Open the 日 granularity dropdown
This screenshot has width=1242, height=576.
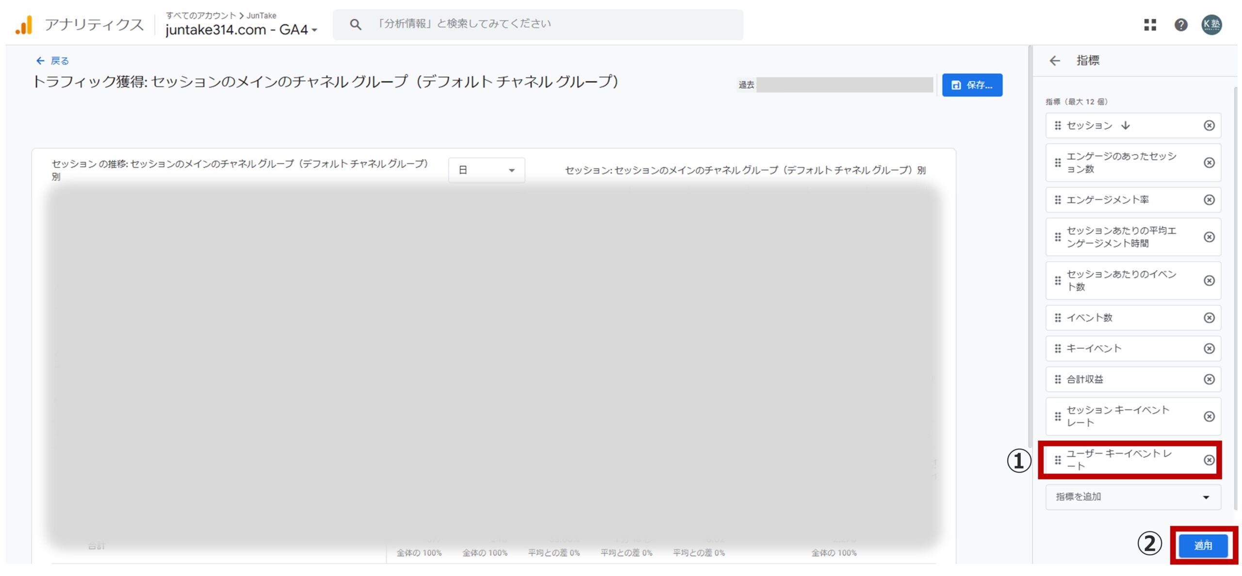click(x=486, y=170)
